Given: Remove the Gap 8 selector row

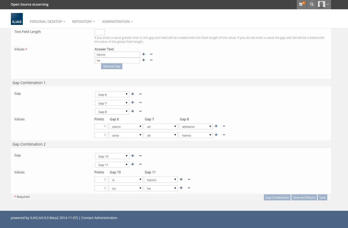Looking at the screenshot, I should pyautogui.click(x=140, y=111).
